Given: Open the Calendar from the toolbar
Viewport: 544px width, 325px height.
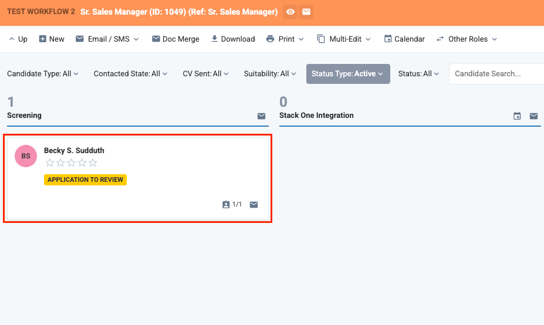Looking at the screenshot, I should [x=404, y=39].
